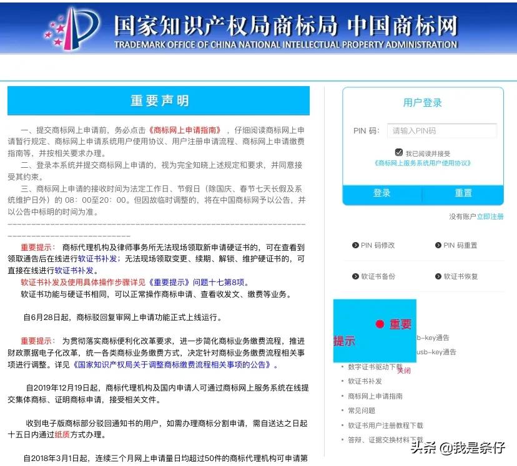The width and height of the screenshot is (517, 466).
Task: Close the 重要提示 popup via 关闭
Action: point(404,371)
